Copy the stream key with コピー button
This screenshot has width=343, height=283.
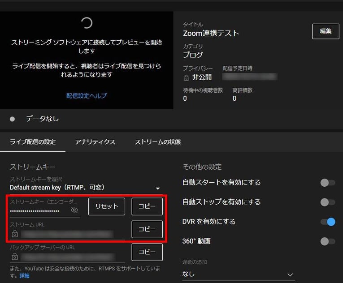[147, 206]
